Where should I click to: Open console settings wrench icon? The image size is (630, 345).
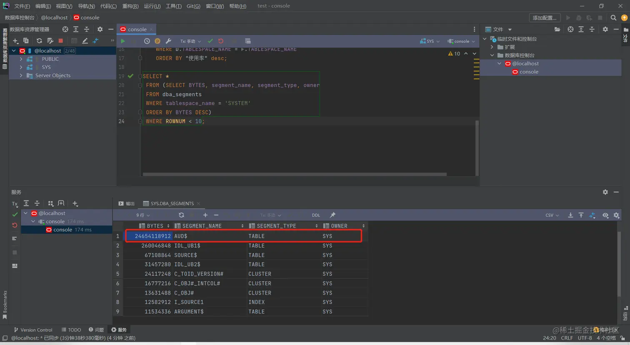(168, 41)
